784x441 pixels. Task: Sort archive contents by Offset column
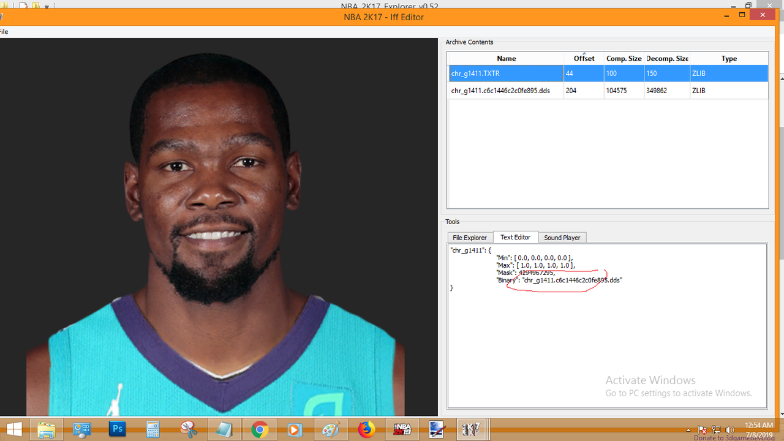coord(584,58)
